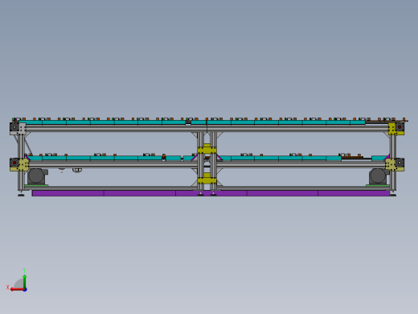This screenshot has height=314, width=418.
Task: Select the upper yellow clamp plate on center column
Action: click(x=207, y=150)
